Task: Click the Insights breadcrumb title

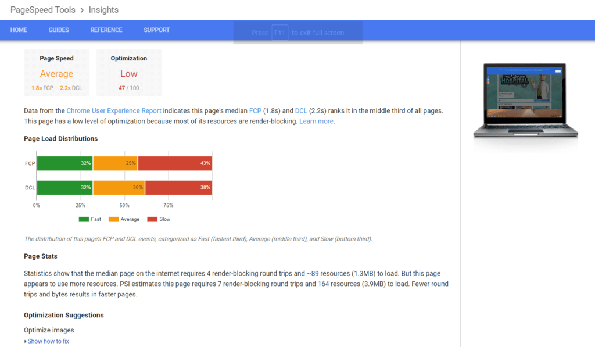Action: [103, 10]
